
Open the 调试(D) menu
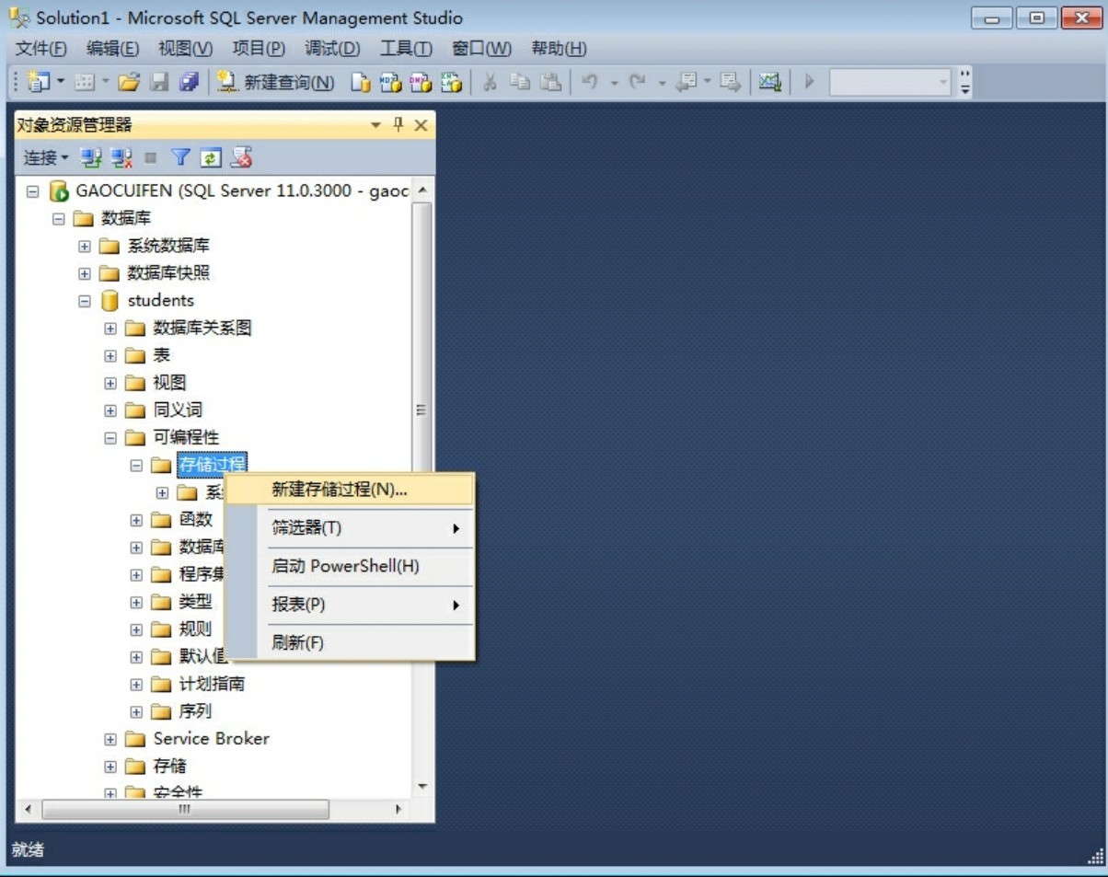(x=332, y=49)
